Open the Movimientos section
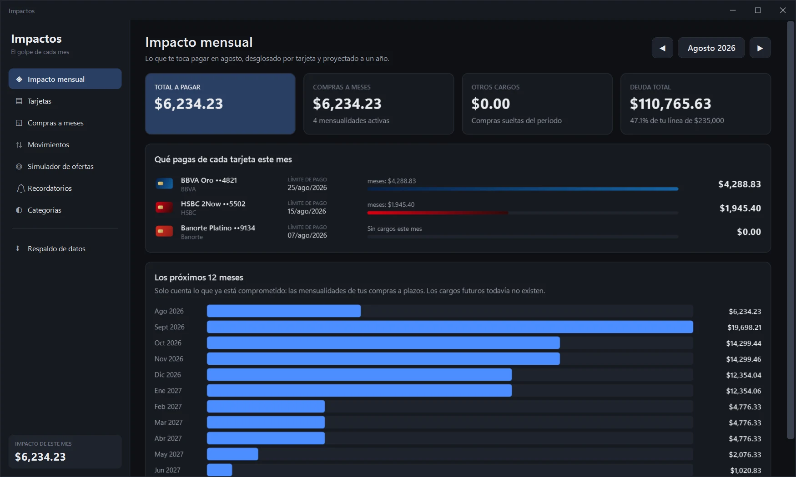Image resolution: width=796 pixels, height=477 pixels. [x=65, y=144]
